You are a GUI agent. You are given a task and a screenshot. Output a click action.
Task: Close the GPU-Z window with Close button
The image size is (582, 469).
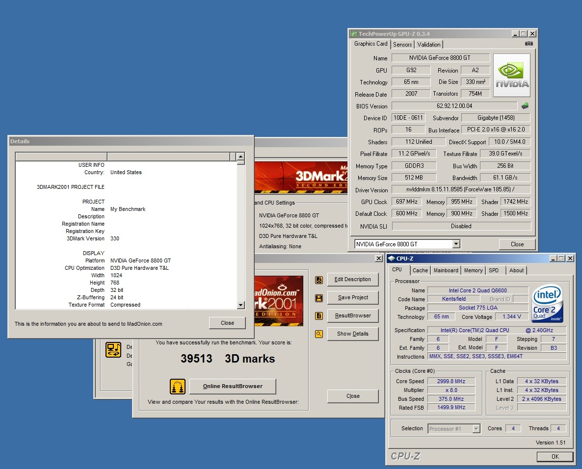pos(517,244)
